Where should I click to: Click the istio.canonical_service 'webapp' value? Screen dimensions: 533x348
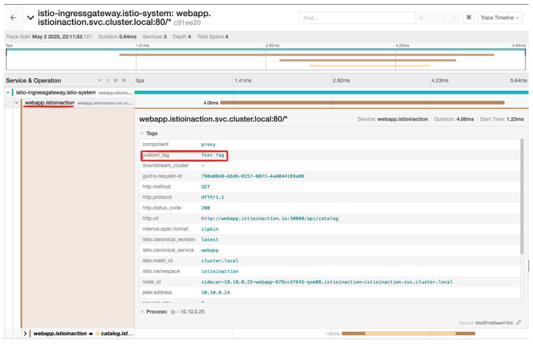[210, 250]
